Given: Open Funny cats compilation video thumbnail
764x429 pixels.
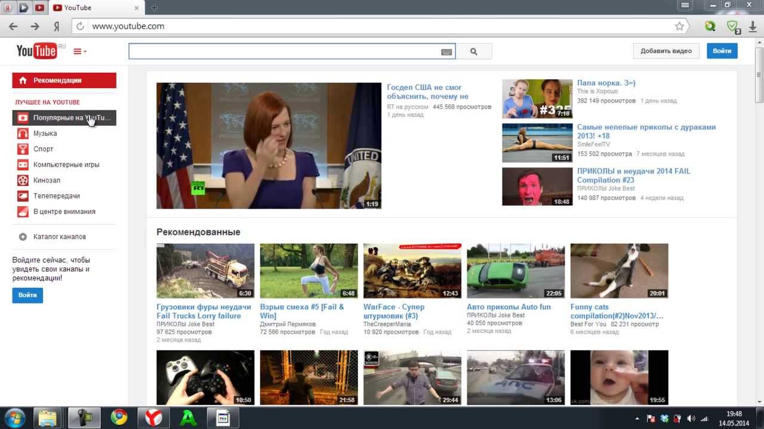Looking at the screenshot, I should pos(620,271).
